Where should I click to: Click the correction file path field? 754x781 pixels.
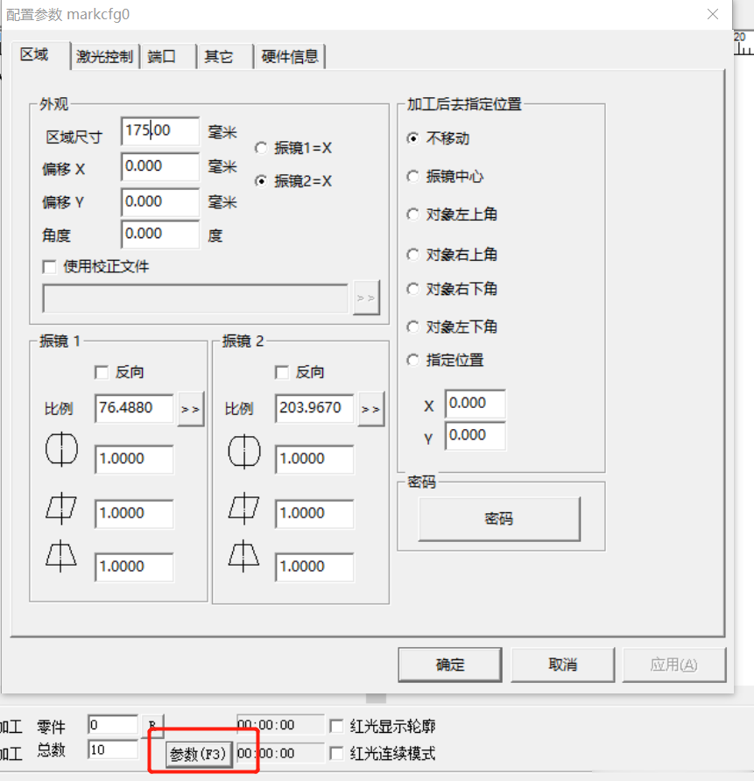point(195,299)
